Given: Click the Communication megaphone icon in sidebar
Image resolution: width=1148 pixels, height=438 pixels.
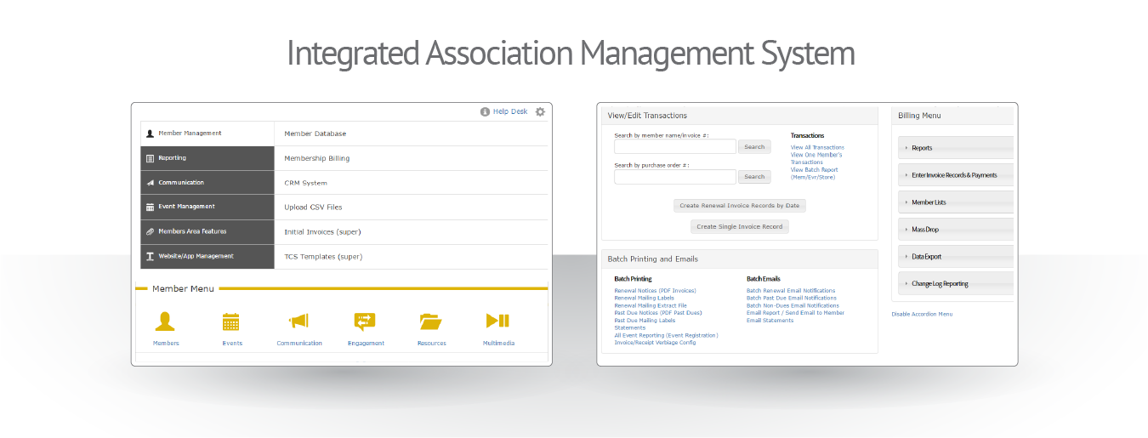Looking at the screenshot, I should click(x=150, y=183).
